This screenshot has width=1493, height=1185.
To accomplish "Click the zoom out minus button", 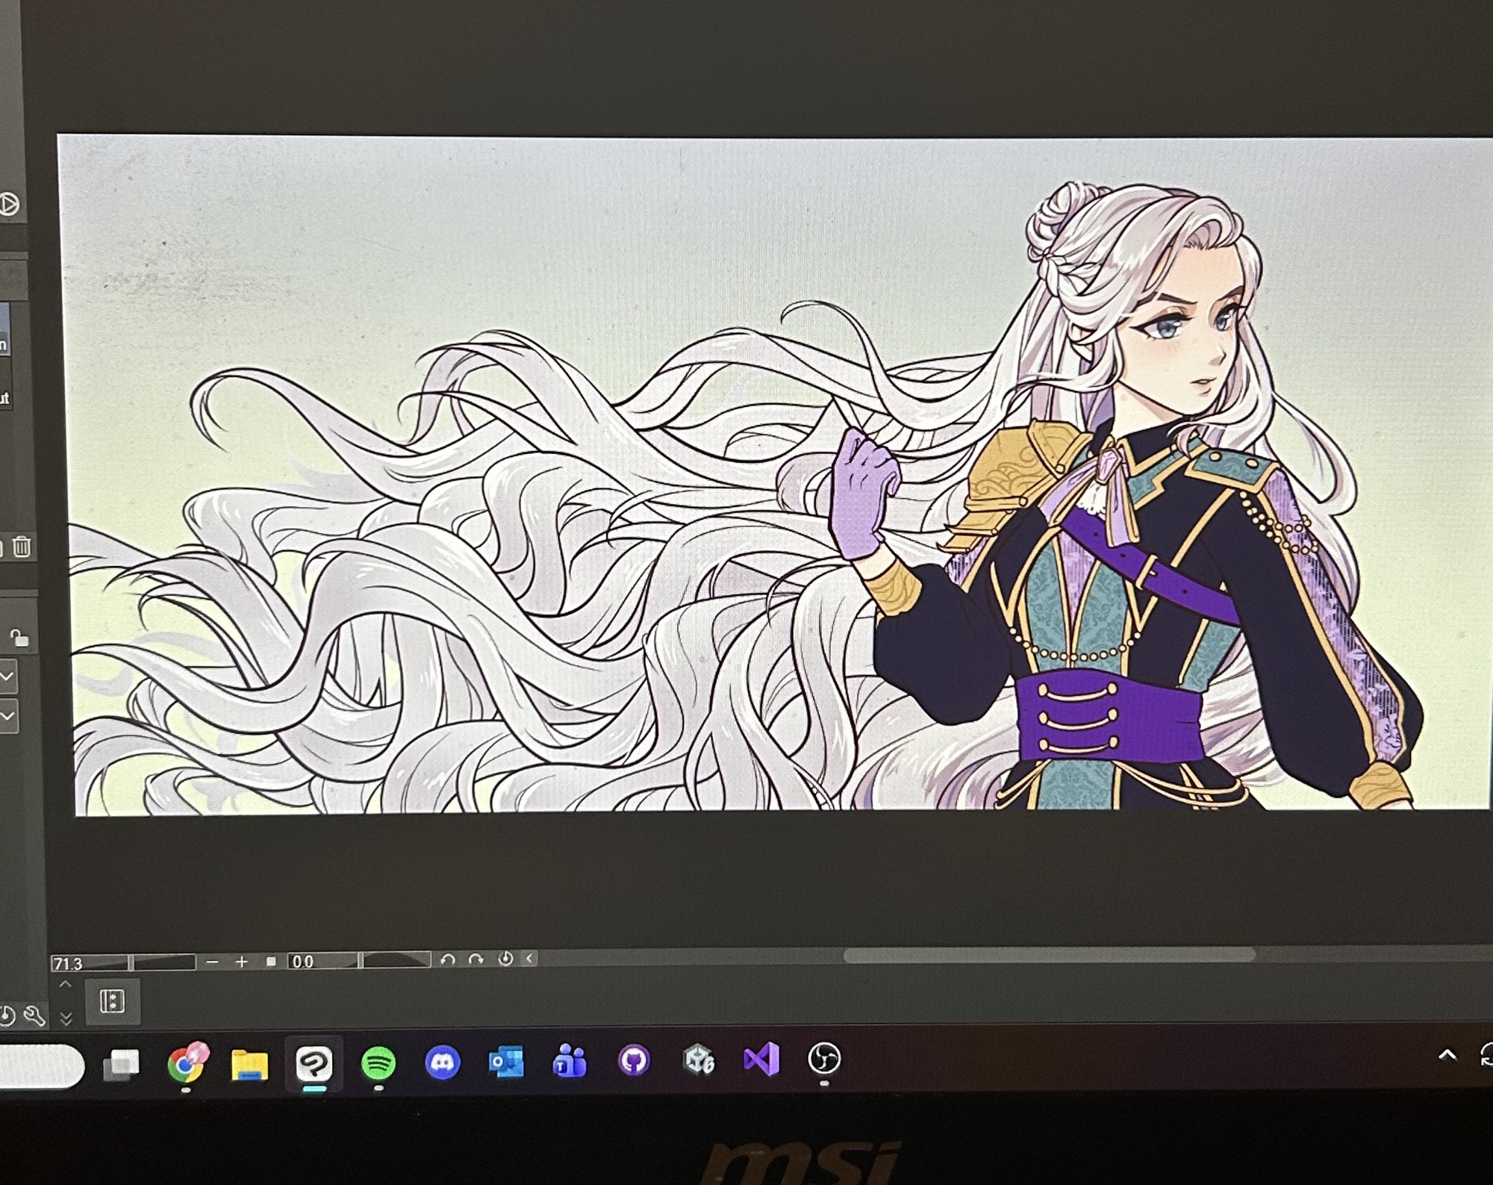I will pyautogui.click(x=212, y=962).
